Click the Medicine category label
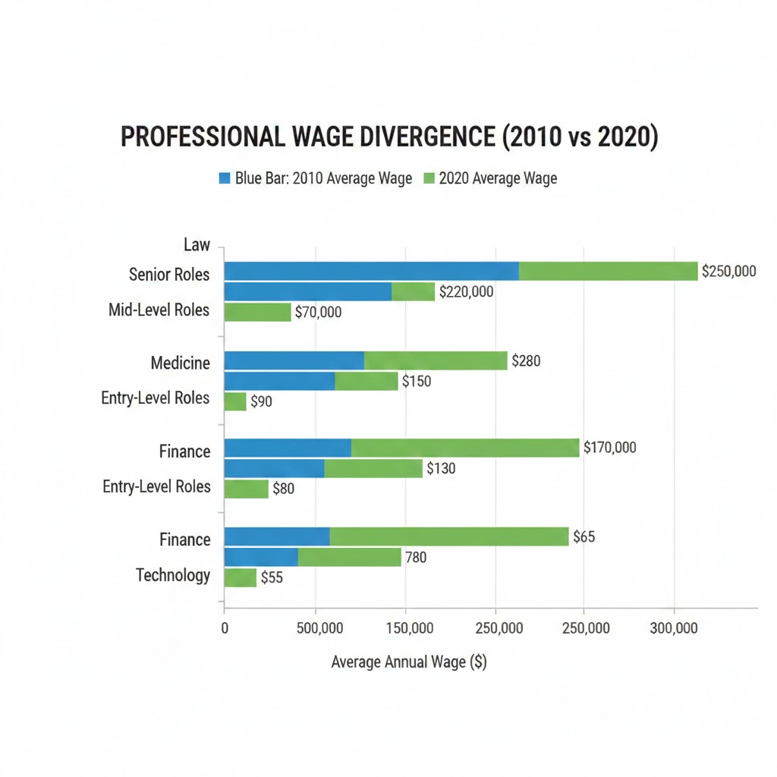The width and height of the screenshot is (777, 777). (181, 363)
